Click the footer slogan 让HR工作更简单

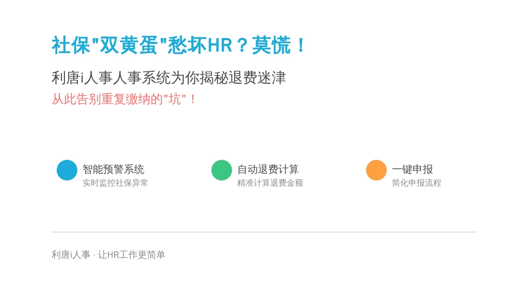coord(131,255)
